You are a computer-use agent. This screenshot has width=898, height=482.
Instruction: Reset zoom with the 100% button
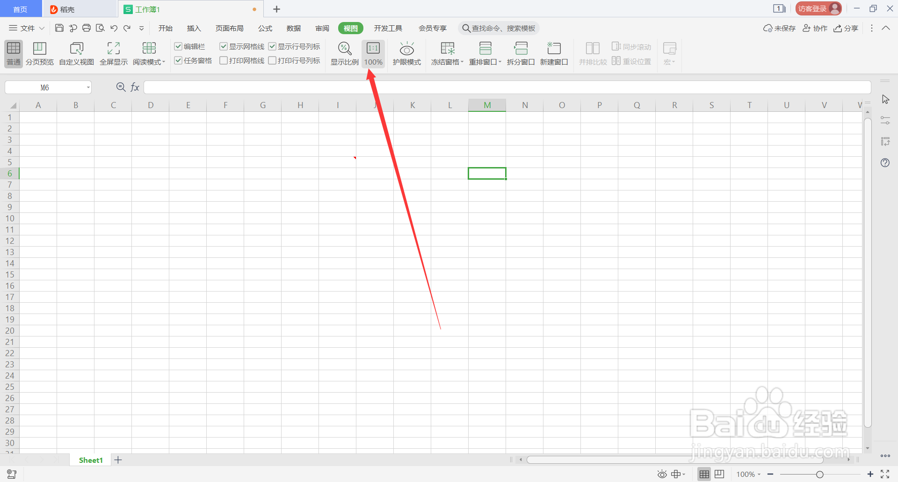373,53
